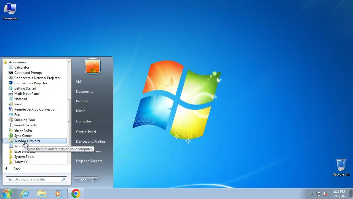The height and width of the screenshot is (199, 353).
Task: Open Help and Support
Action: 89,161
